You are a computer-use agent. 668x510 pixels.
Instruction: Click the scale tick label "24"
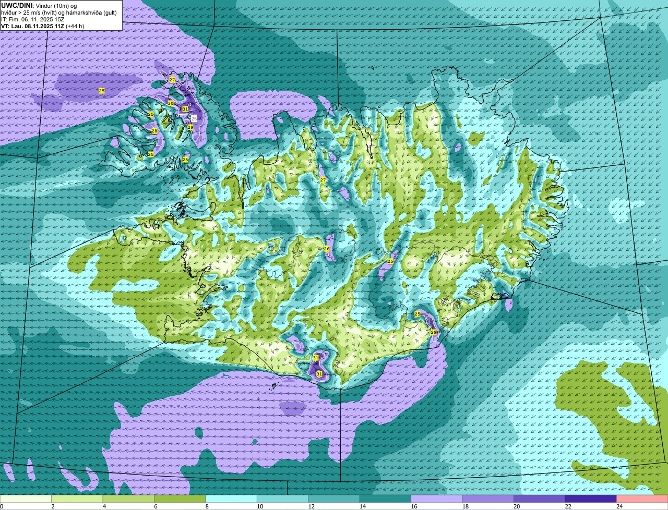click(619, 506)
